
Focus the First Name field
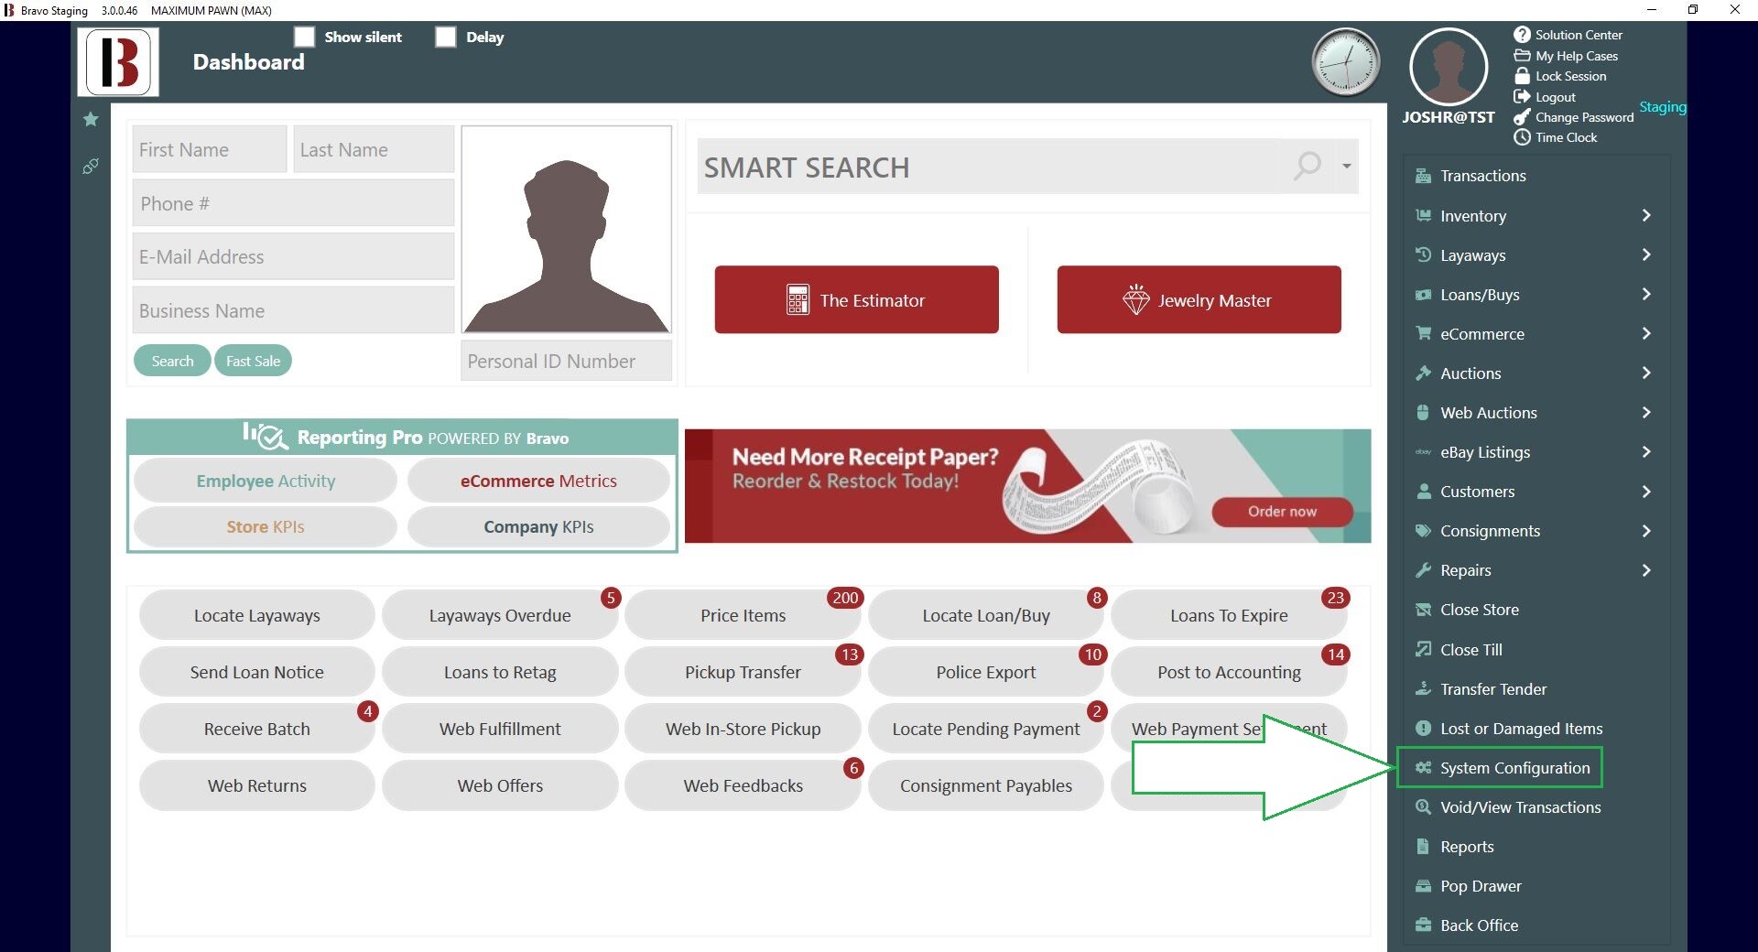[x=210, y=149]
